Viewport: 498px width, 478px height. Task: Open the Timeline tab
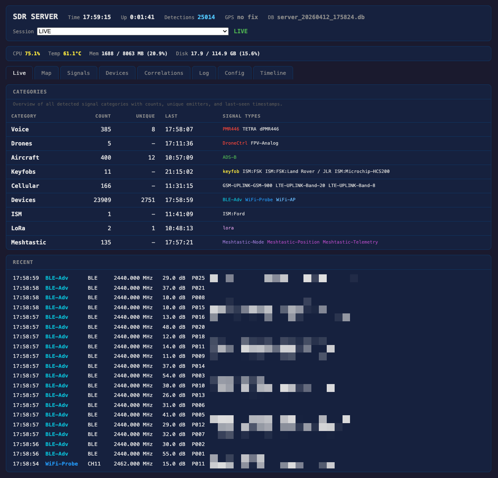tap(273, 73)
